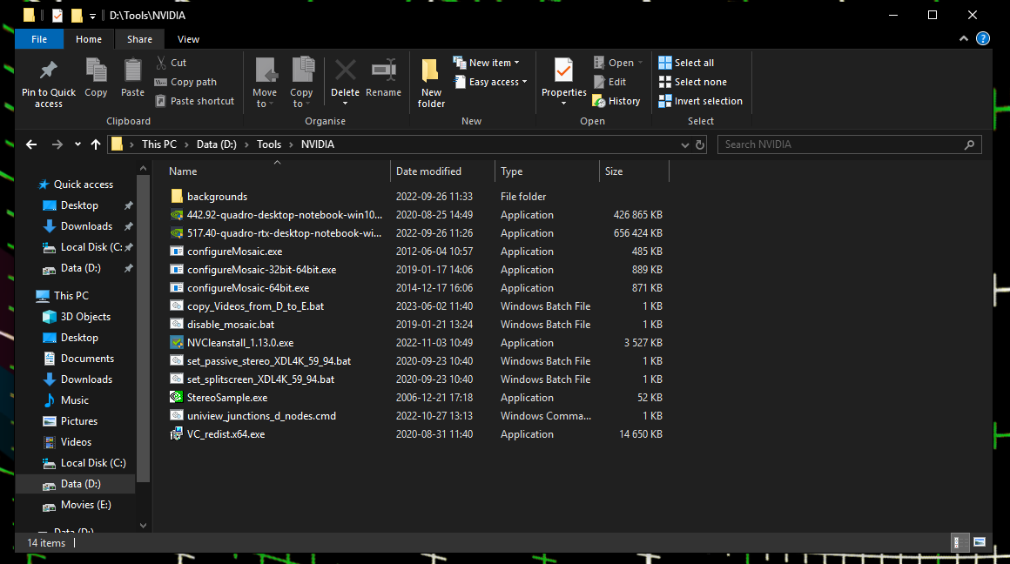This screenshot has height=564, width=1010.
Task: Open Explorer help question mark
Action: (x=983, y=38)
